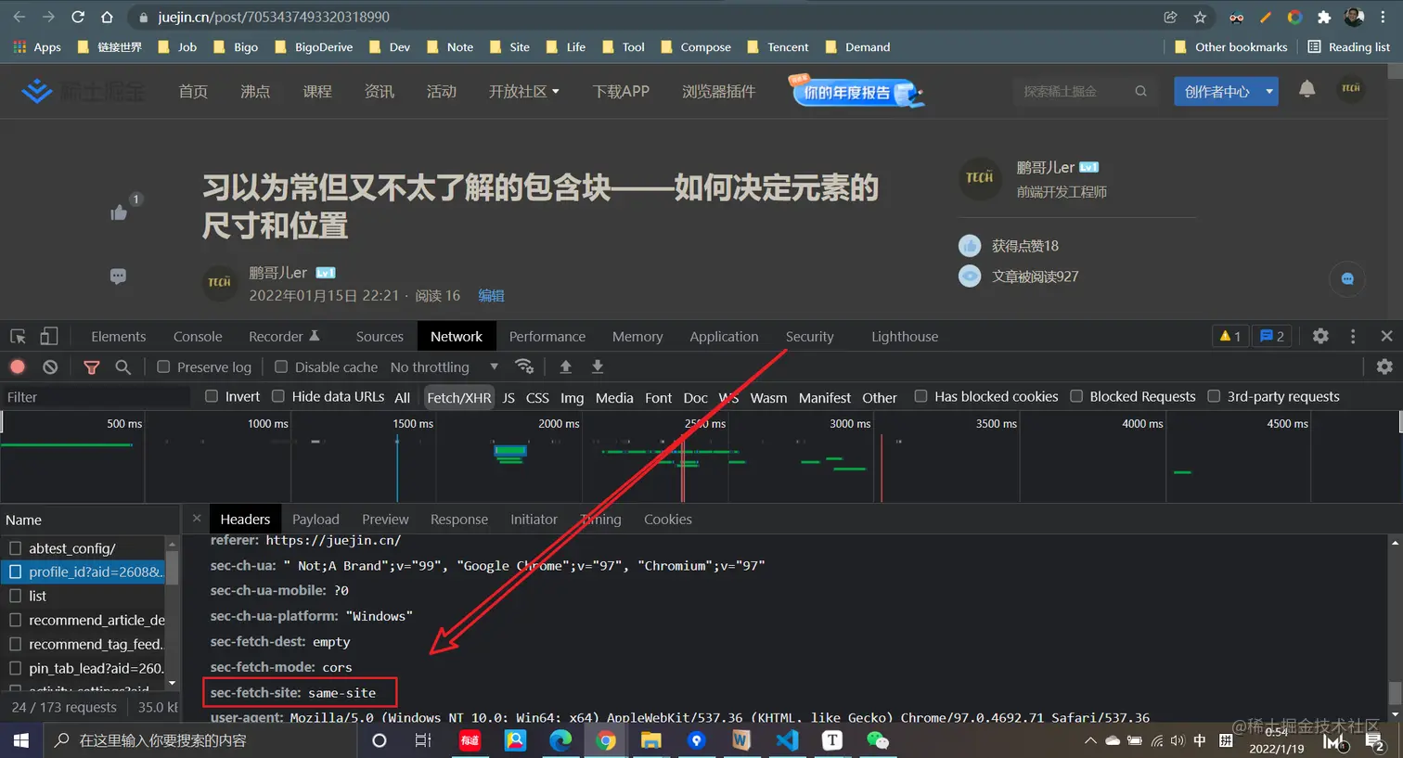This screenshot has height=758, width=1403.
Task: Reload the page with the refresh icon
Action: [78, 17]
